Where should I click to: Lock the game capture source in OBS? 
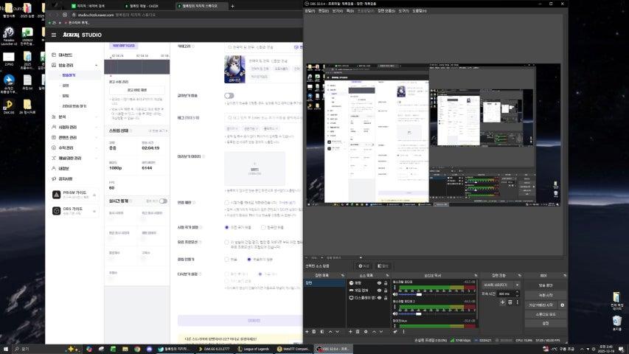(386, 290)
